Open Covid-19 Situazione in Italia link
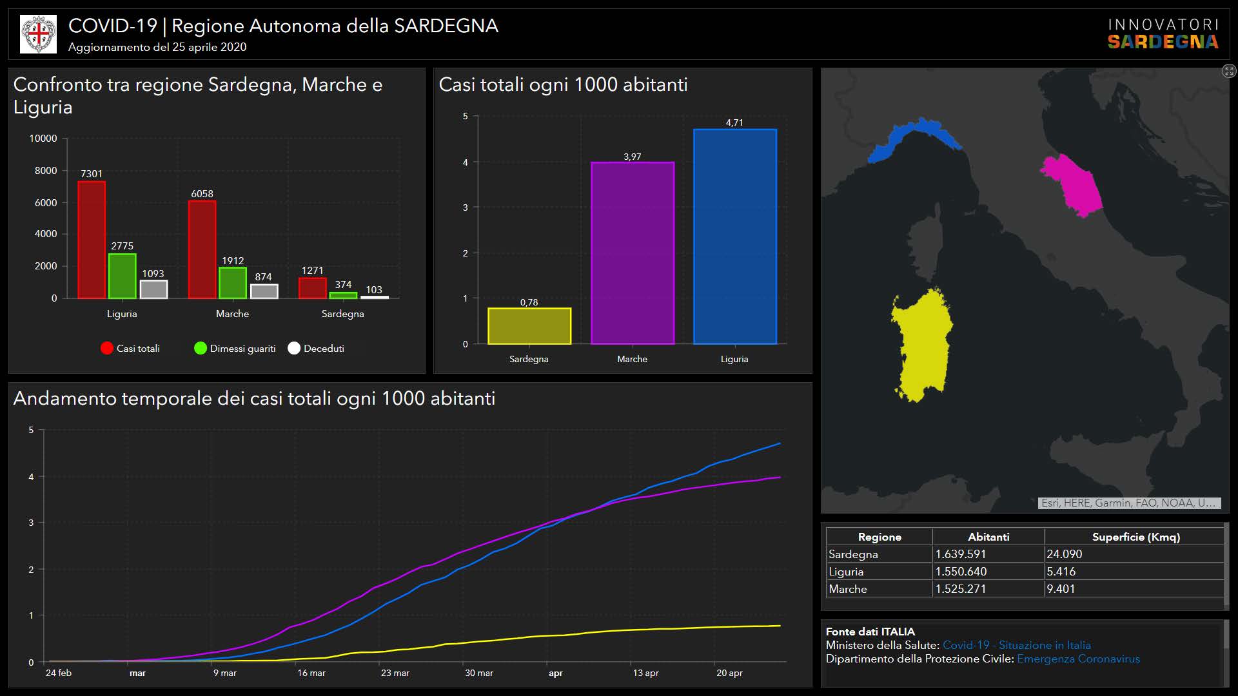This screenshot has height=696, width=1238. click(x=1016, y=645)
